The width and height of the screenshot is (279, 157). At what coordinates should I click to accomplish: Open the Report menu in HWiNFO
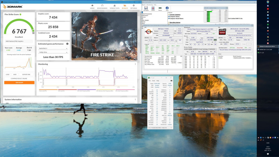pyautogui.click(x=144, y=5)
